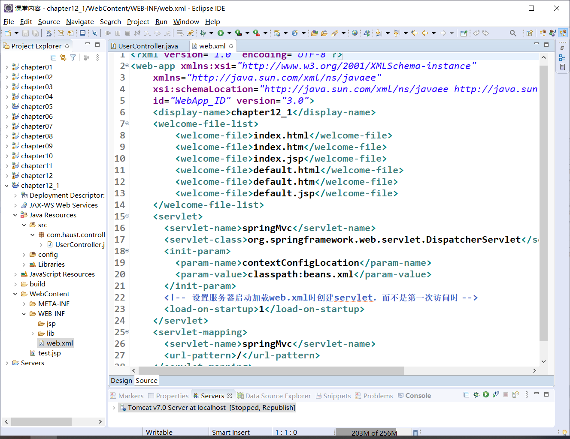Click the garbage collector trash icon in status bar
Image resolution: width=570 pixels, height=439 pixels.
point(415,433)
